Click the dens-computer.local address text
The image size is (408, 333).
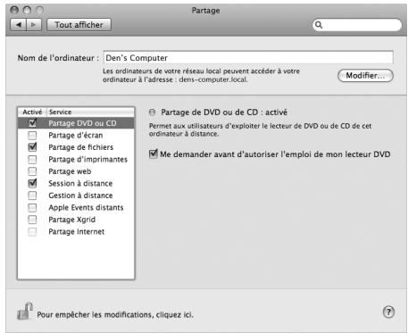point(213,79)
